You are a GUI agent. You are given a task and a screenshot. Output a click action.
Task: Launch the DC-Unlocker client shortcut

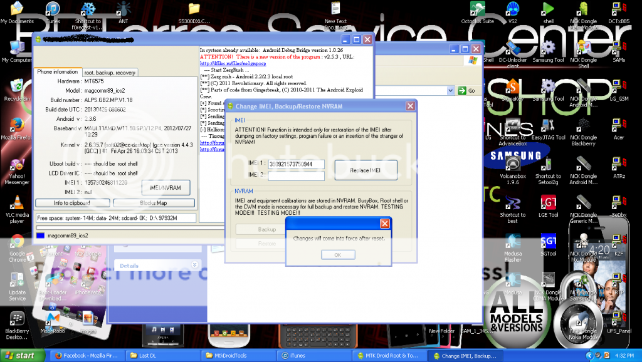513,48
